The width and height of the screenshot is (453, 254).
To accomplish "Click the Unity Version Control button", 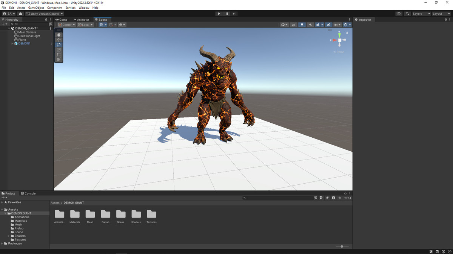I will [x=45, y=14].
